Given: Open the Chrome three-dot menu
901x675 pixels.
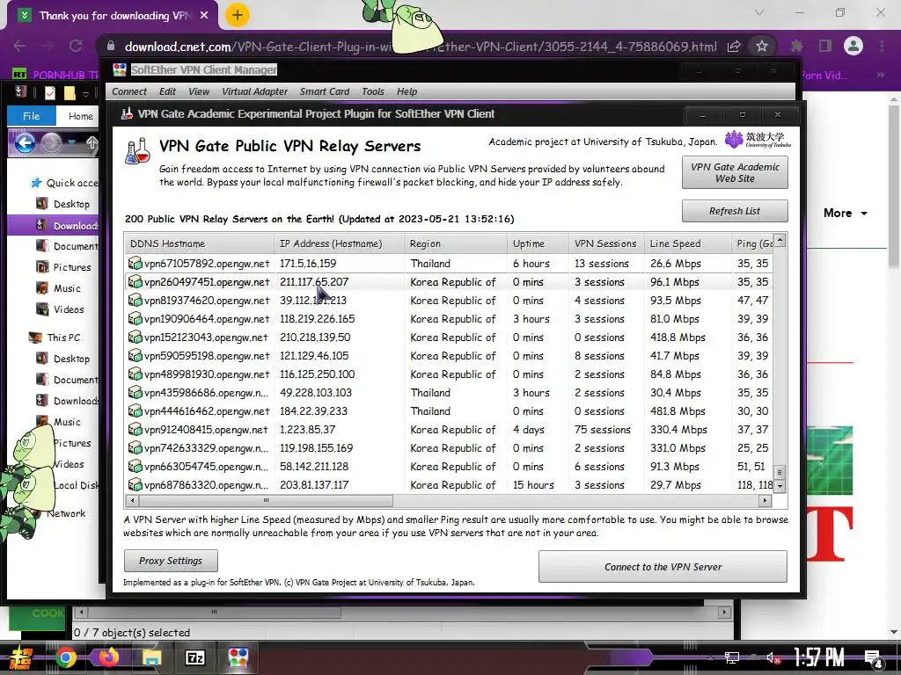Looking at the screenshot, I should pyautogui.click(x=882, y=46).
